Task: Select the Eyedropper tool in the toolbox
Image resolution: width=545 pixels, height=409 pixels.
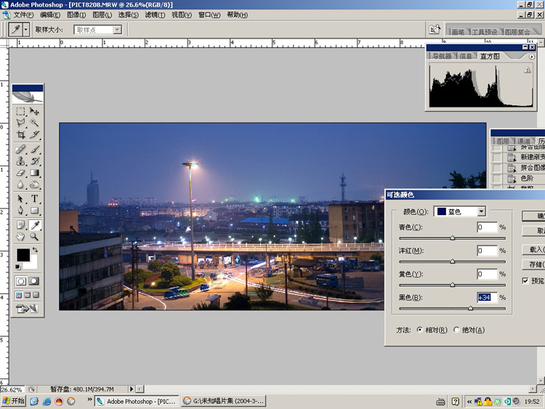Action: pos(34,225)
